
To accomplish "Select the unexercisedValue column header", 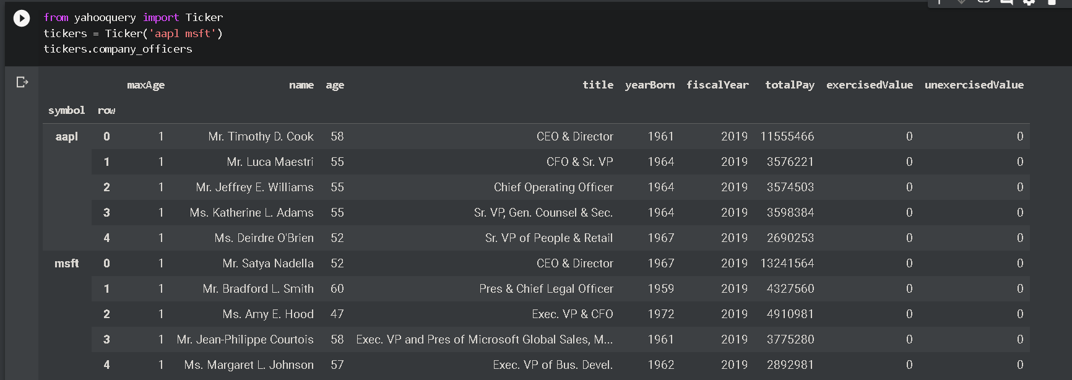I will (974, 85).
